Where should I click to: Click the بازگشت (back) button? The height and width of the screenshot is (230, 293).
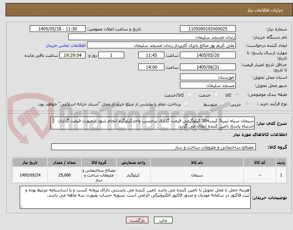click(x=137, y=220)
